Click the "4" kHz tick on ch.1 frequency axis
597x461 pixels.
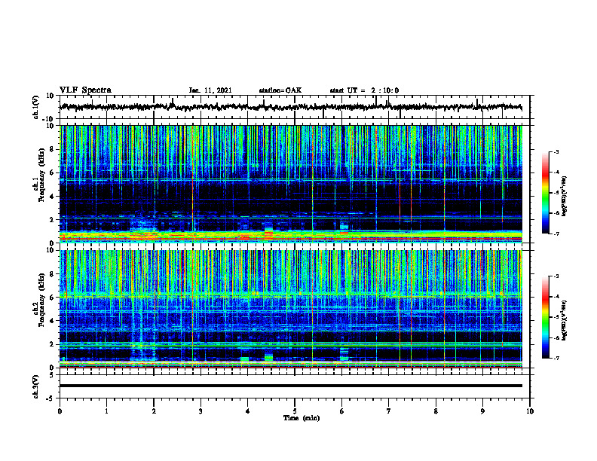[x=52, y=197]
